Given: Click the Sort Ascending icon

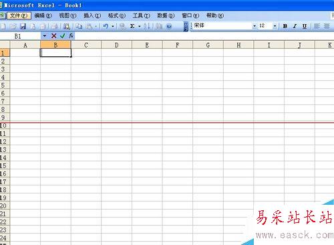Looking at the screenshot, I should tap(146, 26).
